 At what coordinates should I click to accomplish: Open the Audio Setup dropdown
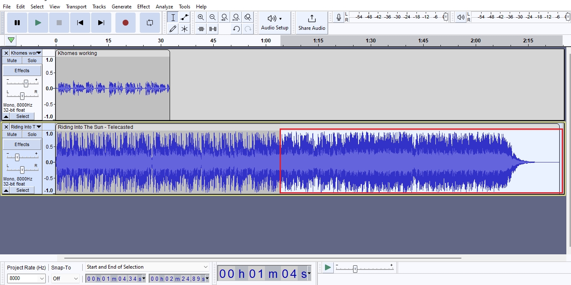pyautogui.click(x=275, y=22)
